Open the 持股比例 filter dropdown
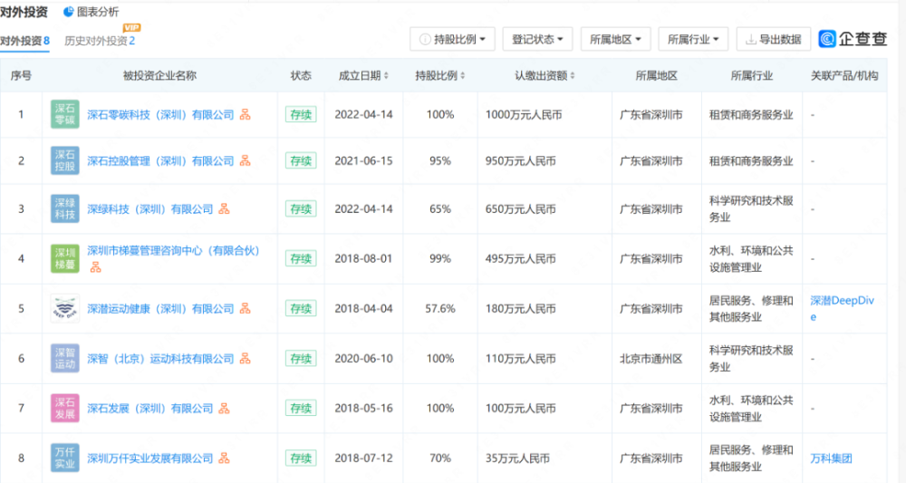The height and width of the screenshot is (483, 906). click(x=452, y=39)
